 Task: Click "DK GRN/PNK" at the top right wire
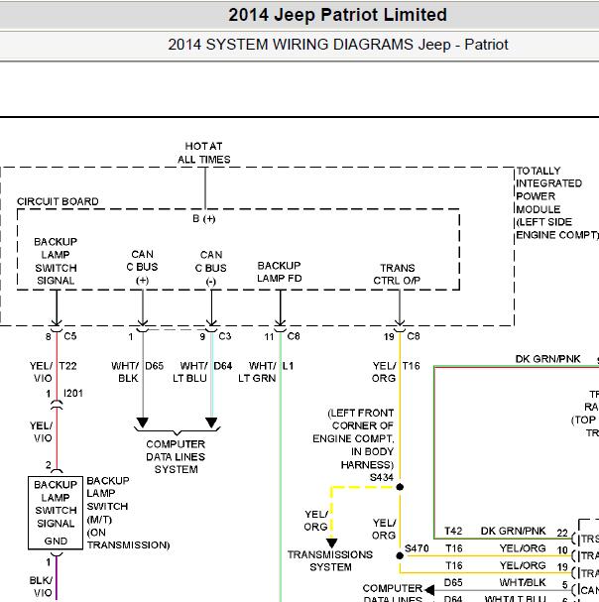pos(548,359)
